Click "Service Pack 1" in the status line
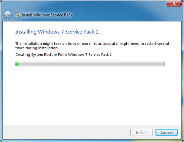The width and height of the screenshot is (184, 142). [99, 55]
